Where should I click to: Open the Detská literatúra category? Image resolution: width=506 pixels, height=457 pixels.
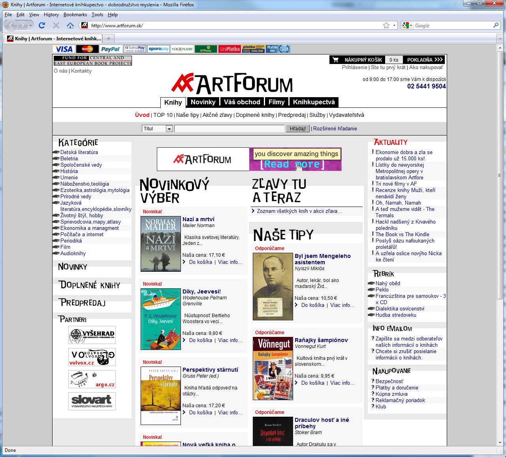tap(79, 152)
